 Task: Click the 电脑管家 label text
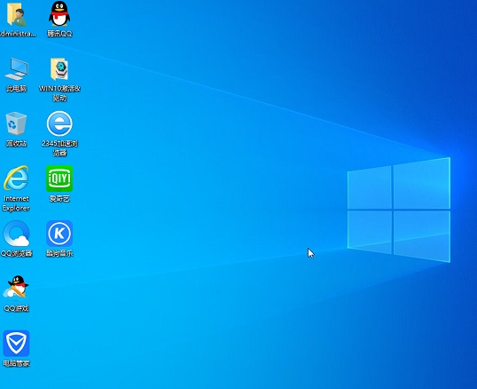tap(16, 363)
